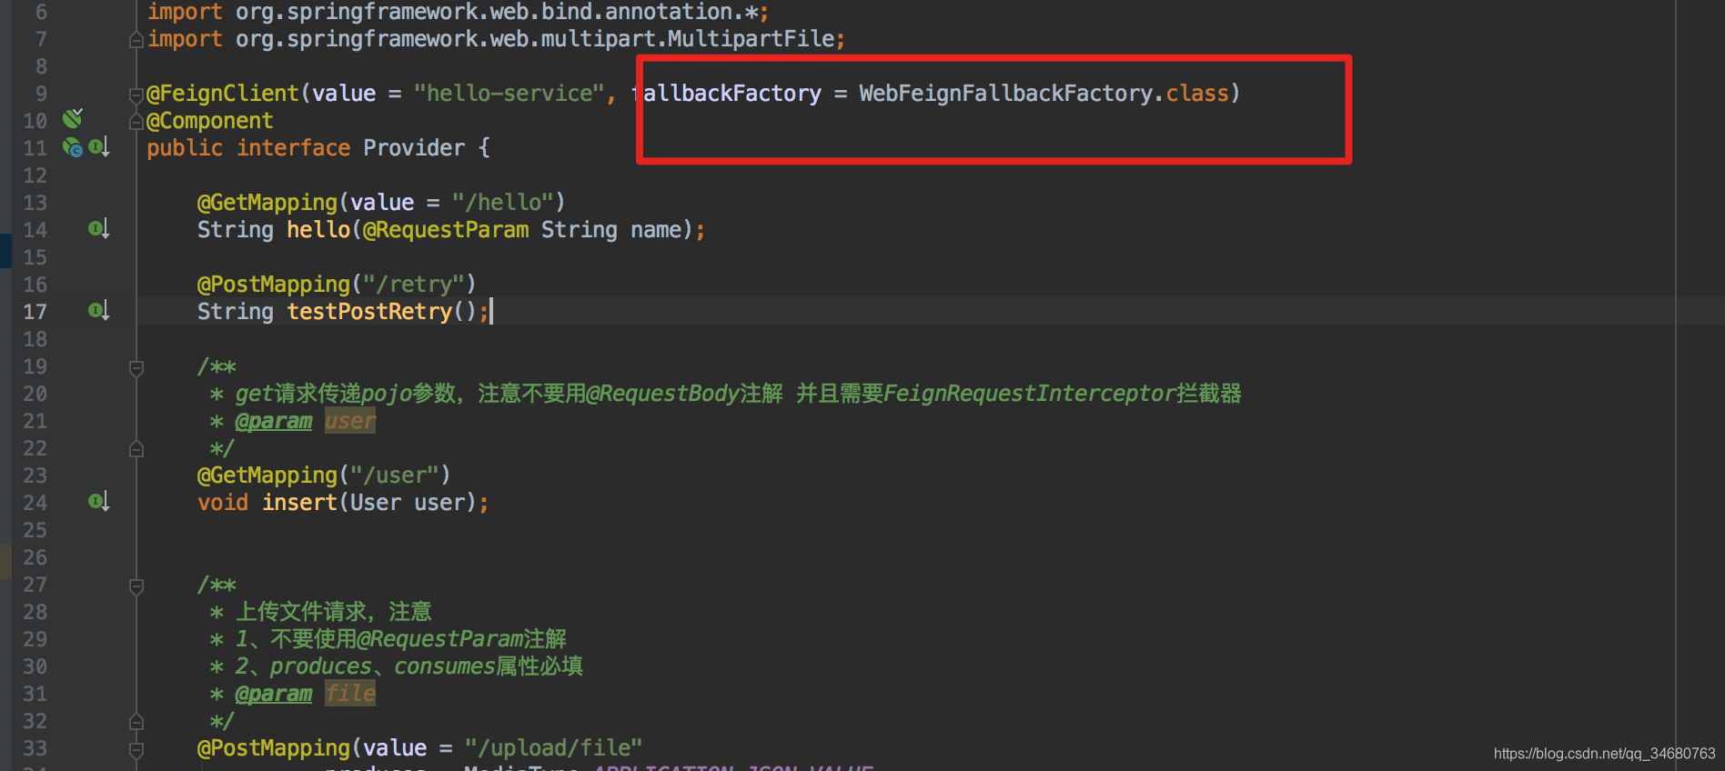
Task: Click the "/retry" string in @PostMapping
Action: (x=414, y=285)
